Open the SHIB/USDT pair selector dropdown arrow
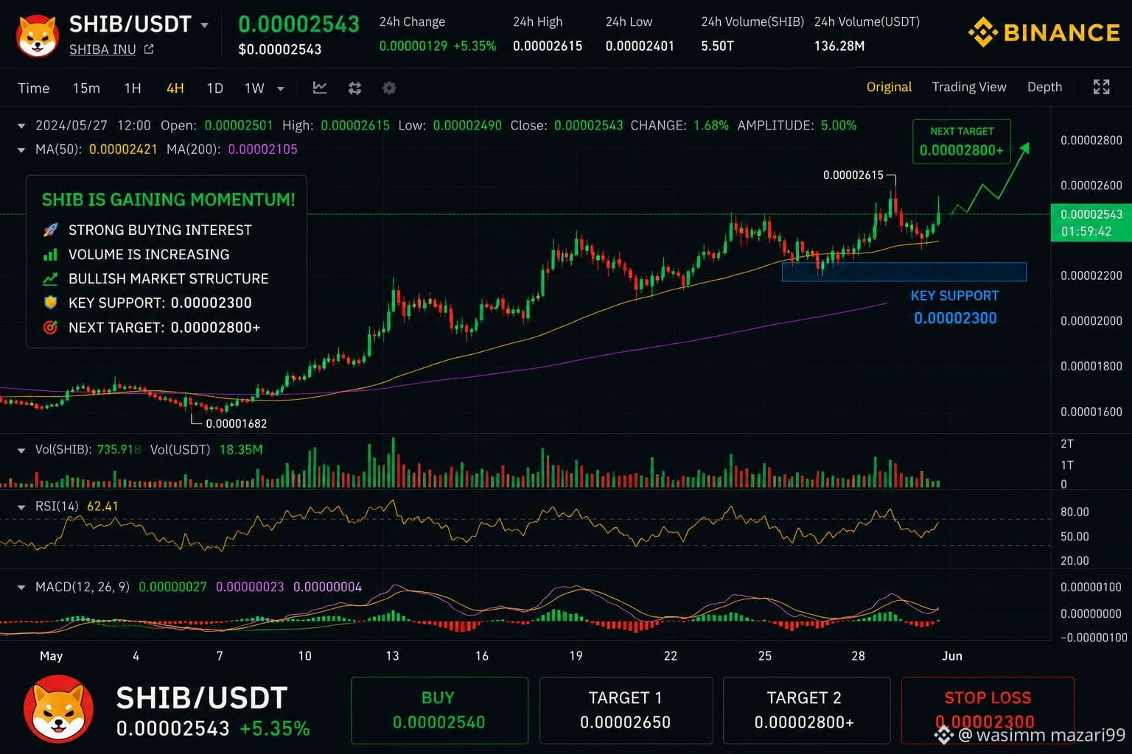This screenshot has width=1132, height=754. point(204,25)
